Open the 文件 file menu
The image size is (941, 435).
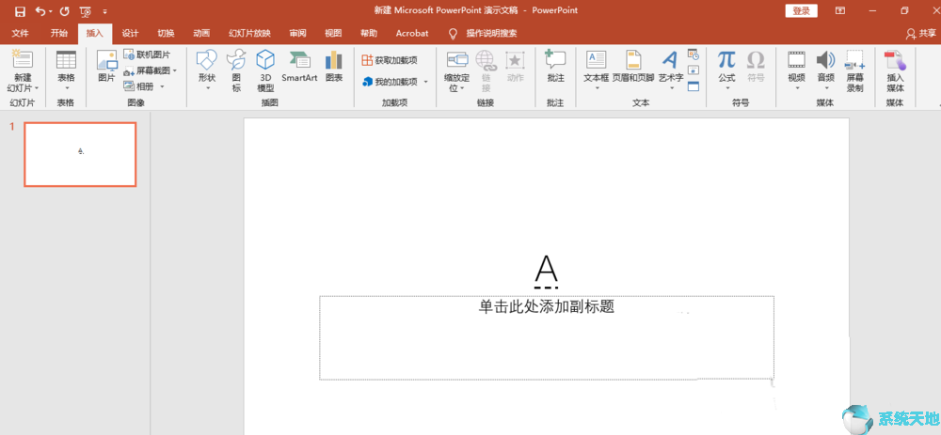point(21,33)
